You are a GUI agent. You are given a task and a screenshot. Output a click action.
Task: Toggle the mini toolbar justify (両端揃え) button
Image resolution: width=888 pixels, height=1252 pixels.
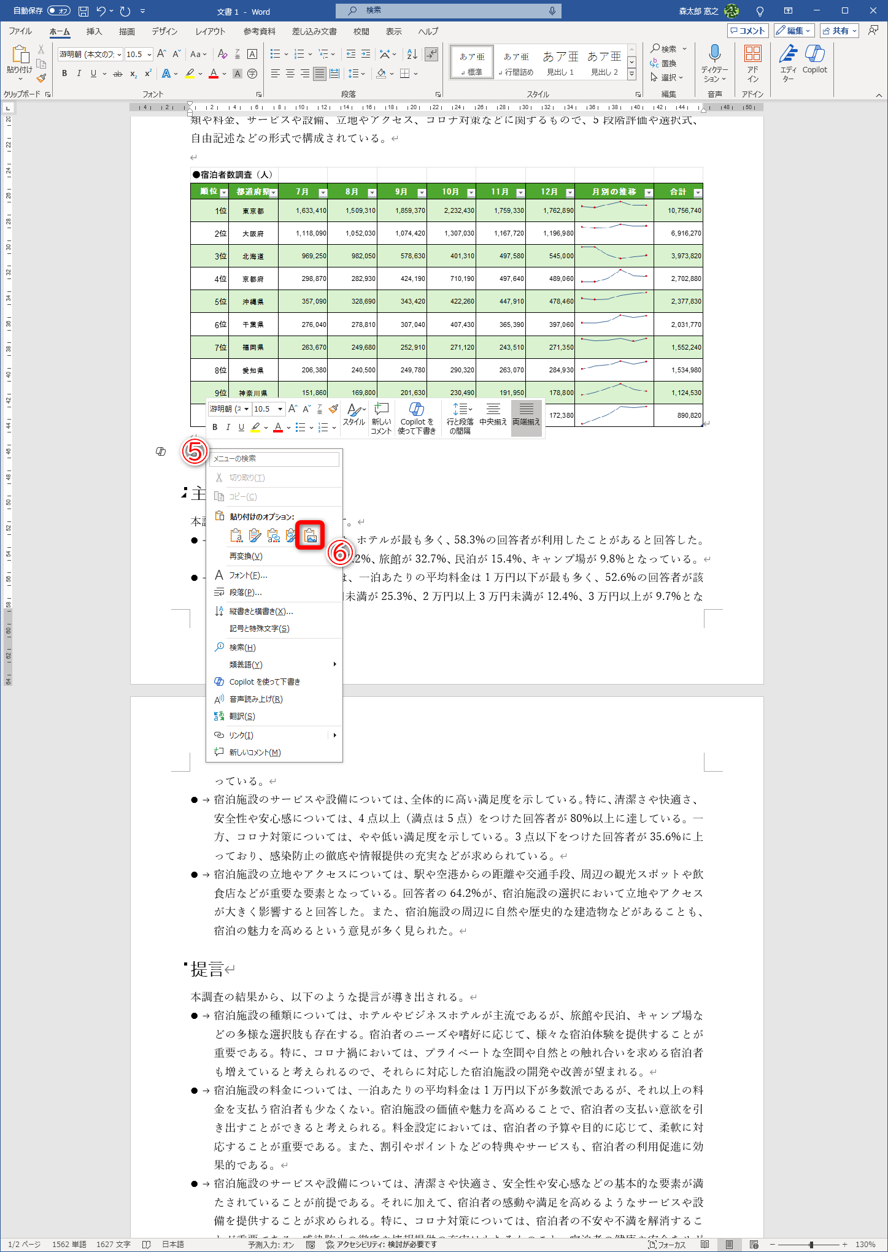(527, 418)
